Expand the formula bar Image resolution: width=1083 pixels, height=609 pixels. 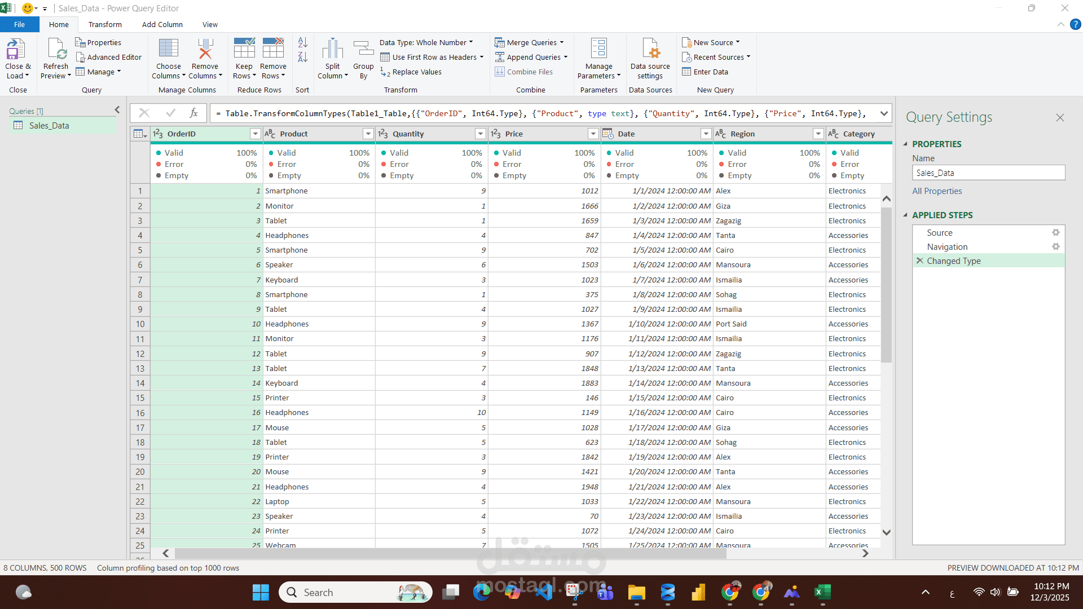click(x=884, y=113)
